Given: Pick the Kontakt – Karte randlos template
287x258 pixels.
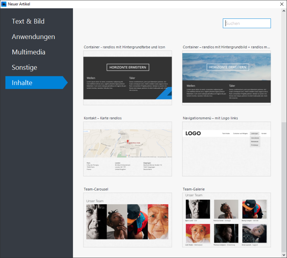Looking at the screenshot, I should 128,149.
